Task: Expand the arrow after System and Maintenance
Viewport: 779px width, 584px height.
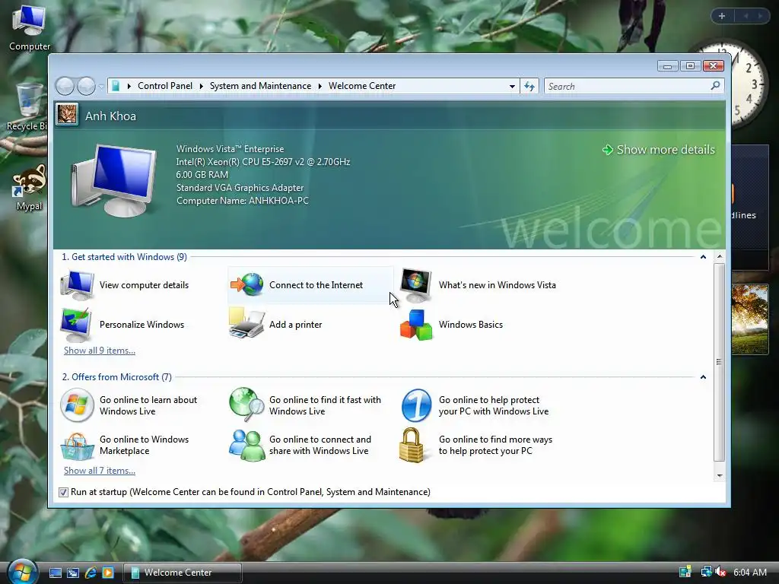Action: pyautogui.click(x=320, y=87)
